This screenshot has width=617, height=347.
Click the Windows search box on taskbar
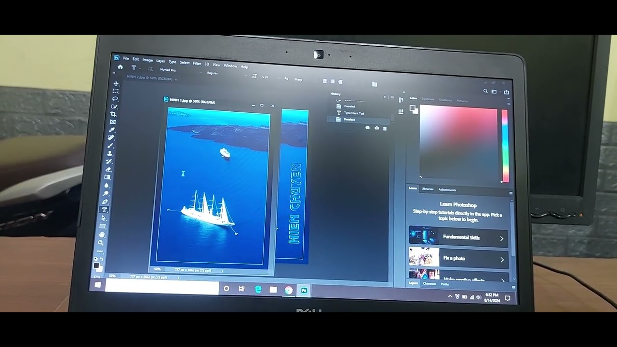(162, 287)
